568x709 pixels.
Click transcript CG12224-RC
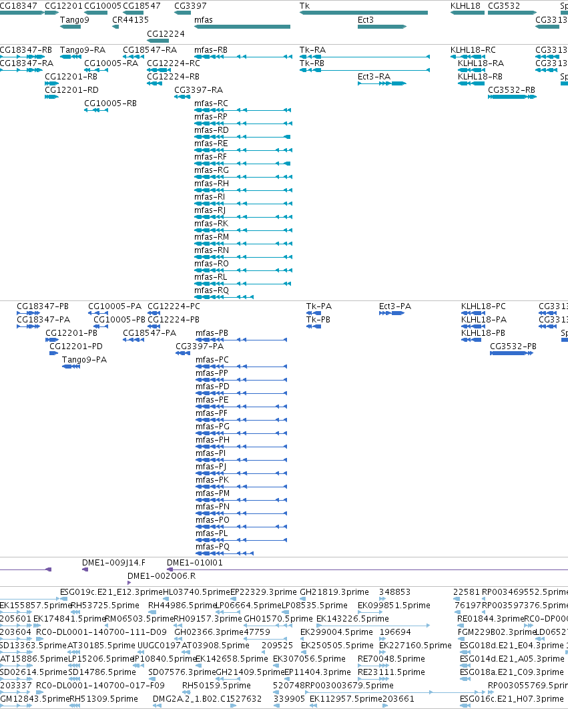pos(174,63)
